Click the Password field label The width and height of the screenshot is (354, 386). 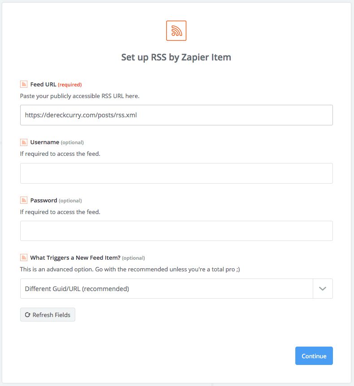[x=43, y=200]
